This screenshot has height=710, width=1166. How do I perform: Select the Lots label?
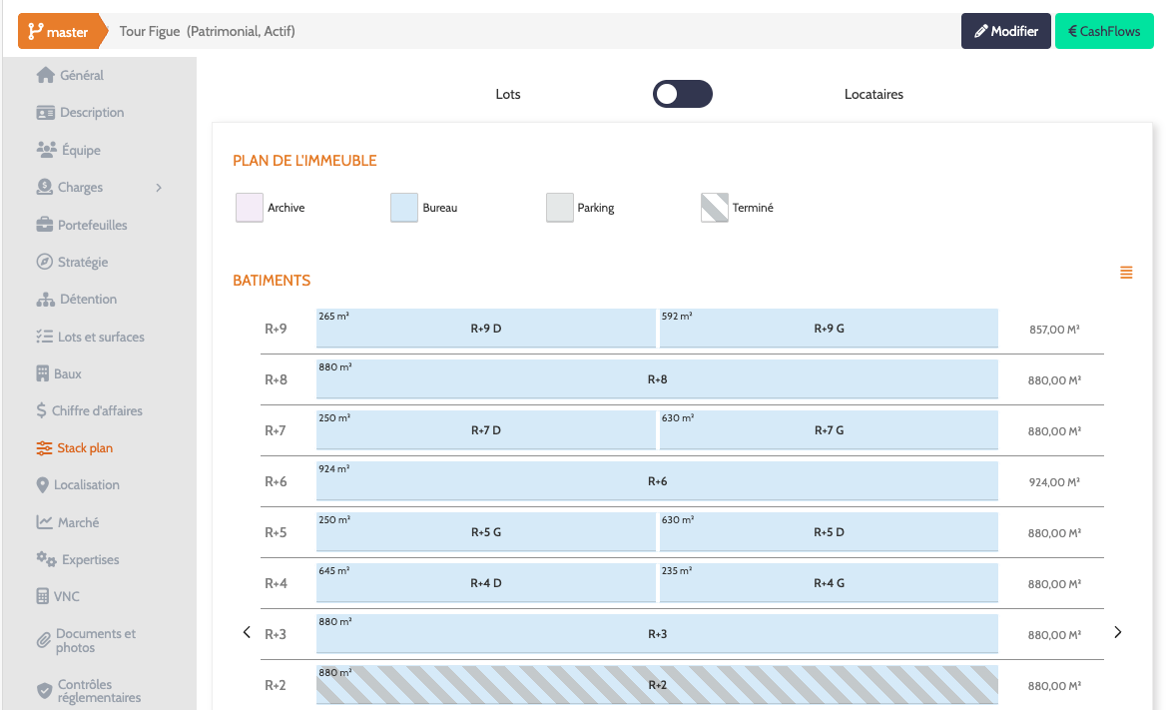coord(508,95)
